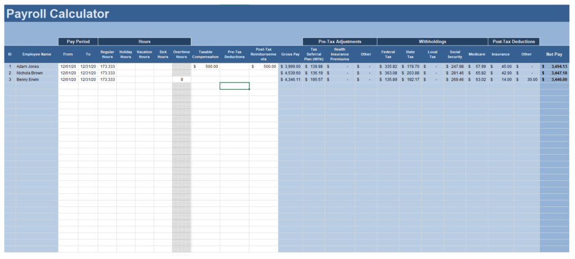Click the Hours group header
Viewport: 575px width, 259px height.
(144, 42)
